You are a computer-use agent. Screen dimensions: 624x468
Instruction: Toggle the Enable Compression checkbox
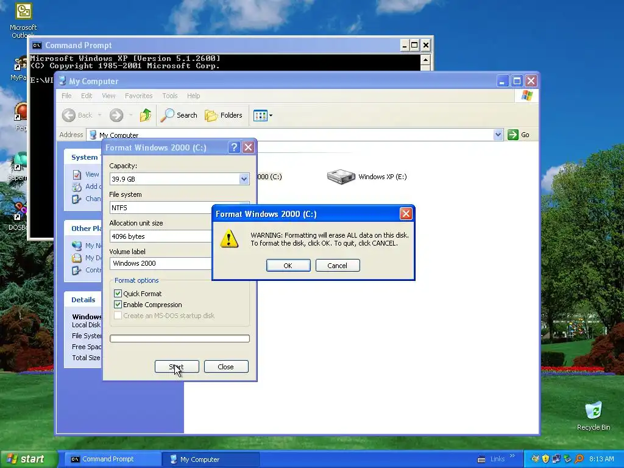[118, 305]
